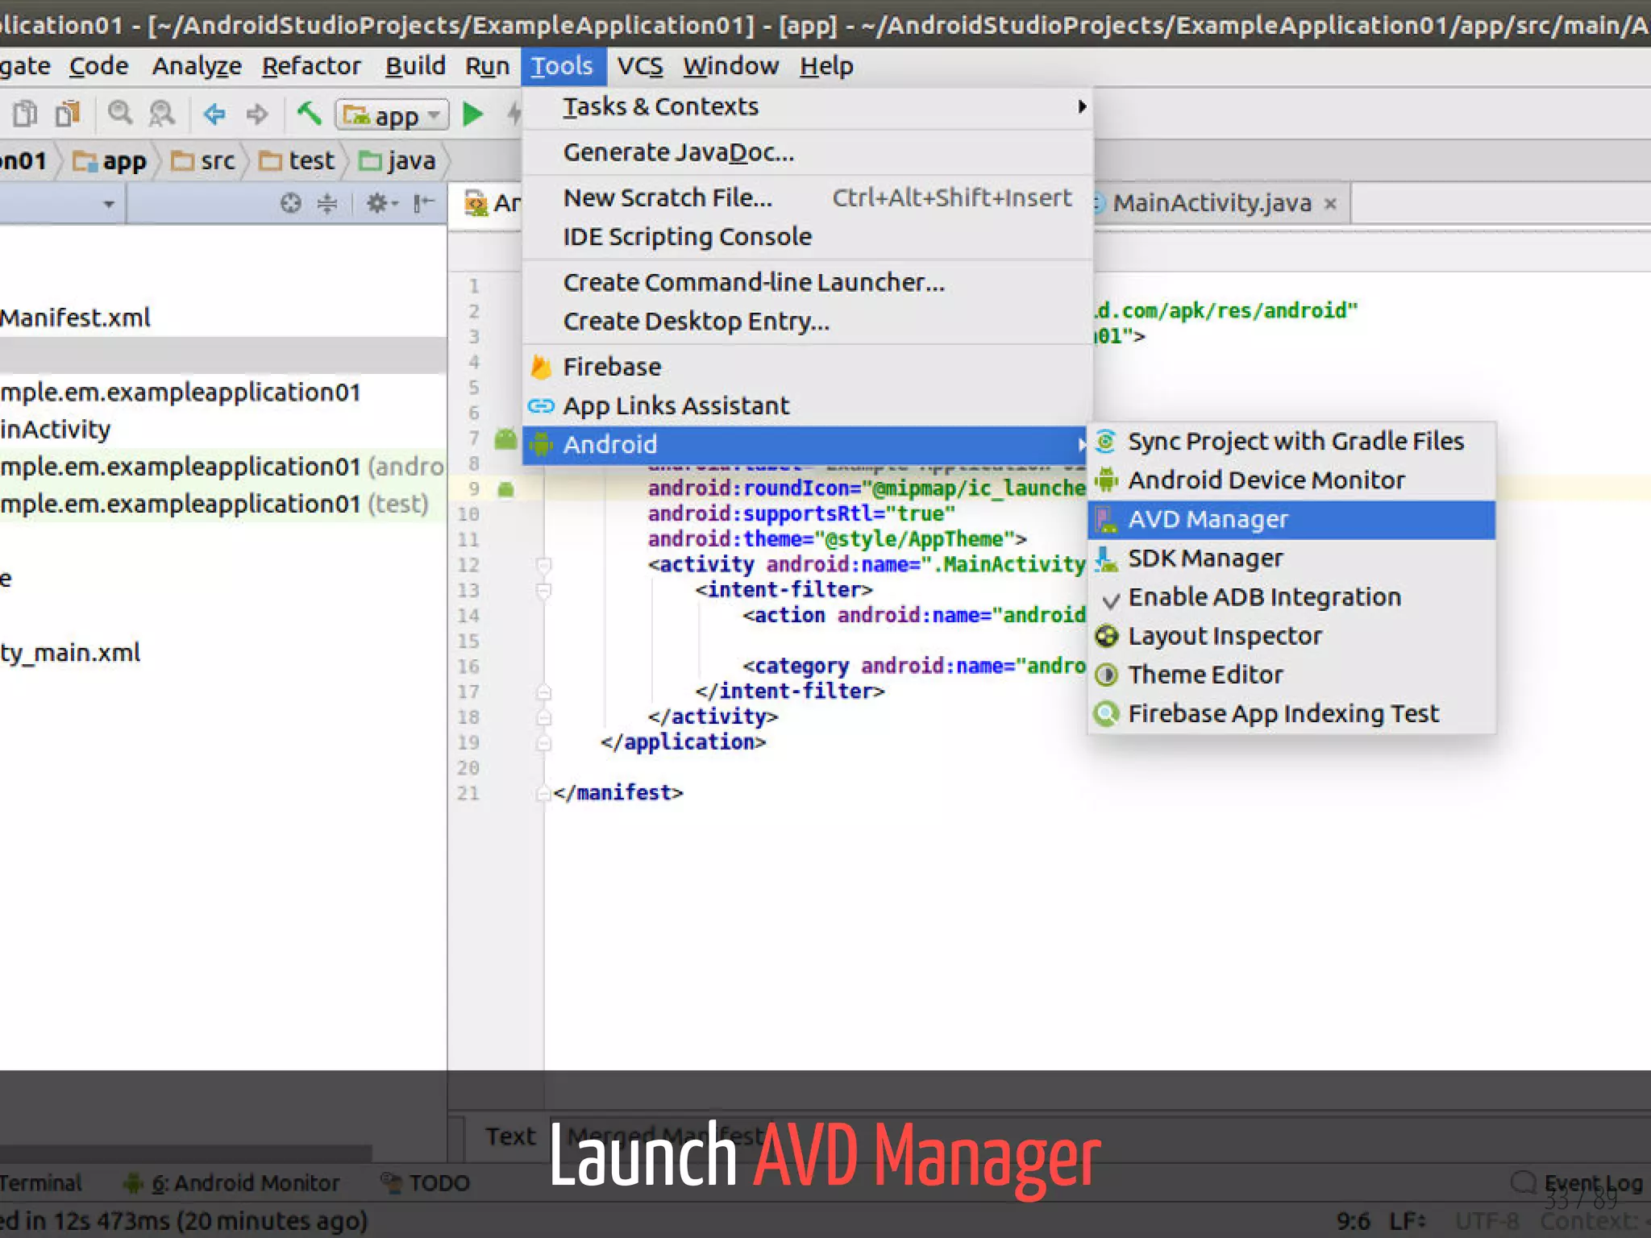Click Scroll from Source target icon

[x=290, y=203]
